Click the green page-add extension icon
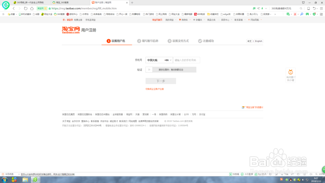The image size is (325, 183). (x=288, y=14)
